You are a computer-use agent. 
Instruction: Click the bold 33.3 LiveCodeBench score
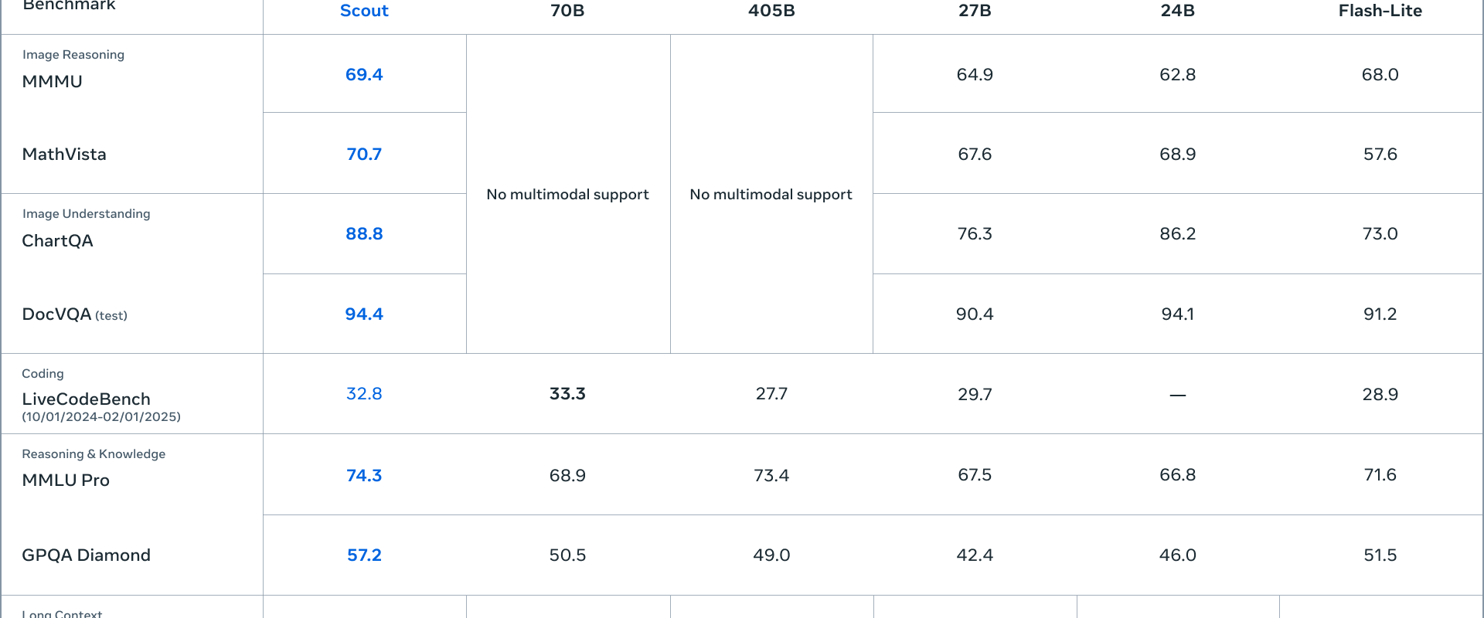[567, 393]
